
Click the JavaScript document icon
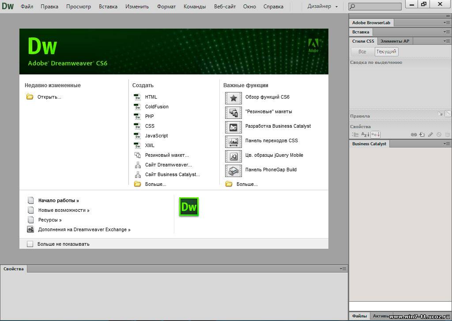click(138, 136)
